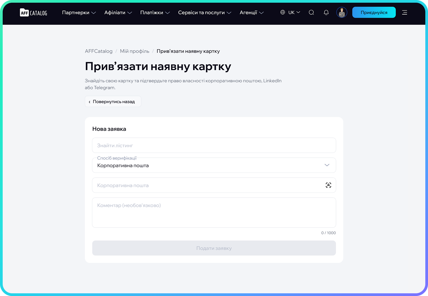Click the Коментар text area

[x=214, y=212]
